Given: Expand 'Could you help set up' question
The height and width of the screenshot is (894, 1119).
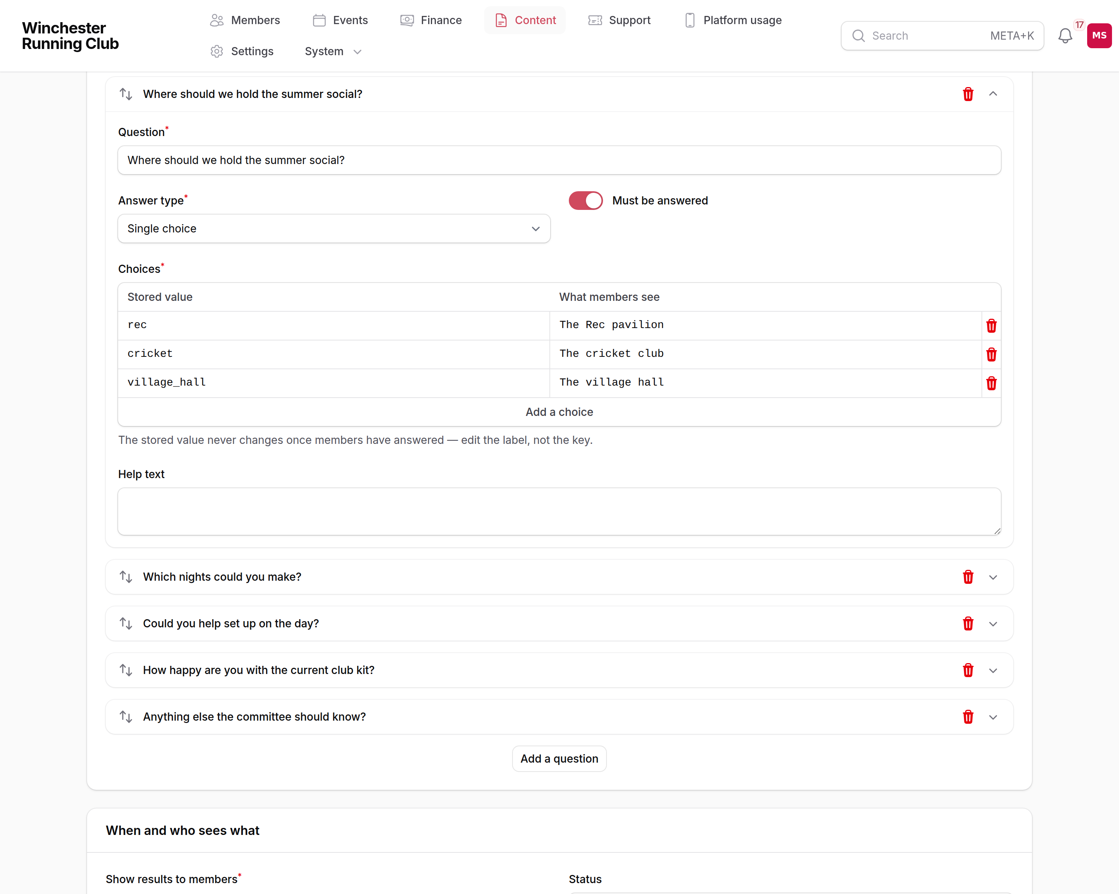Looking at the screenshot, I should coord(993,623).
